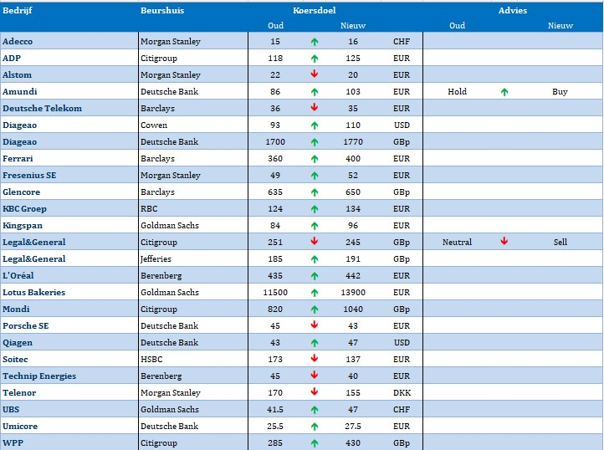The height and width of the screenshot is (450, 604).
Task: Select the 13900 new target value
Action: 353,293
